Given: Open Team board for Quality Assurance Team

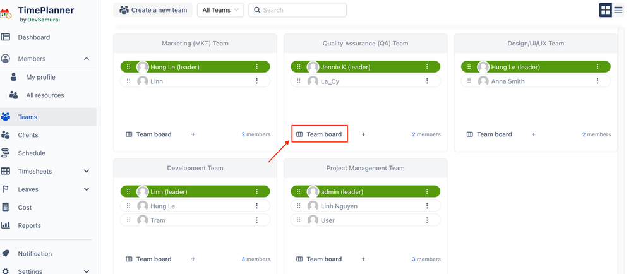Looking at the screenshot, I should click(319, 134).
